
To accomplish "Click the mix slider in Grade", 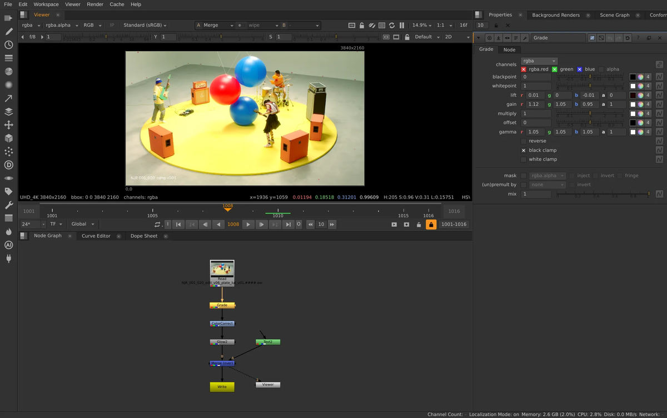I will click(603, 194).
